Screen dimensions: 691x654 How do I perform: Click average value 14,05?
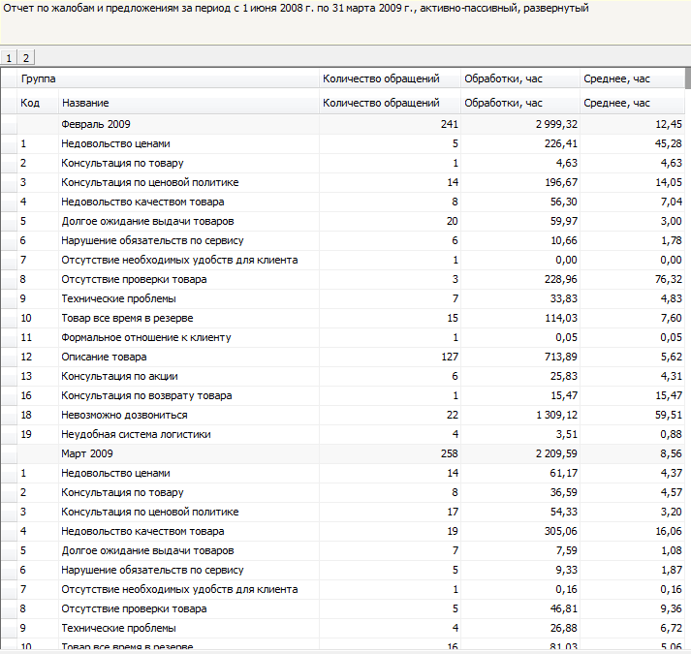coord(669,182)
